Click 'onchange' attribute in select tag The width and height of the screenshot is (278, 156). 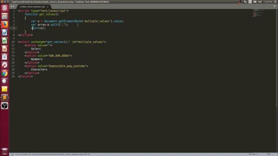pos(38,42)
